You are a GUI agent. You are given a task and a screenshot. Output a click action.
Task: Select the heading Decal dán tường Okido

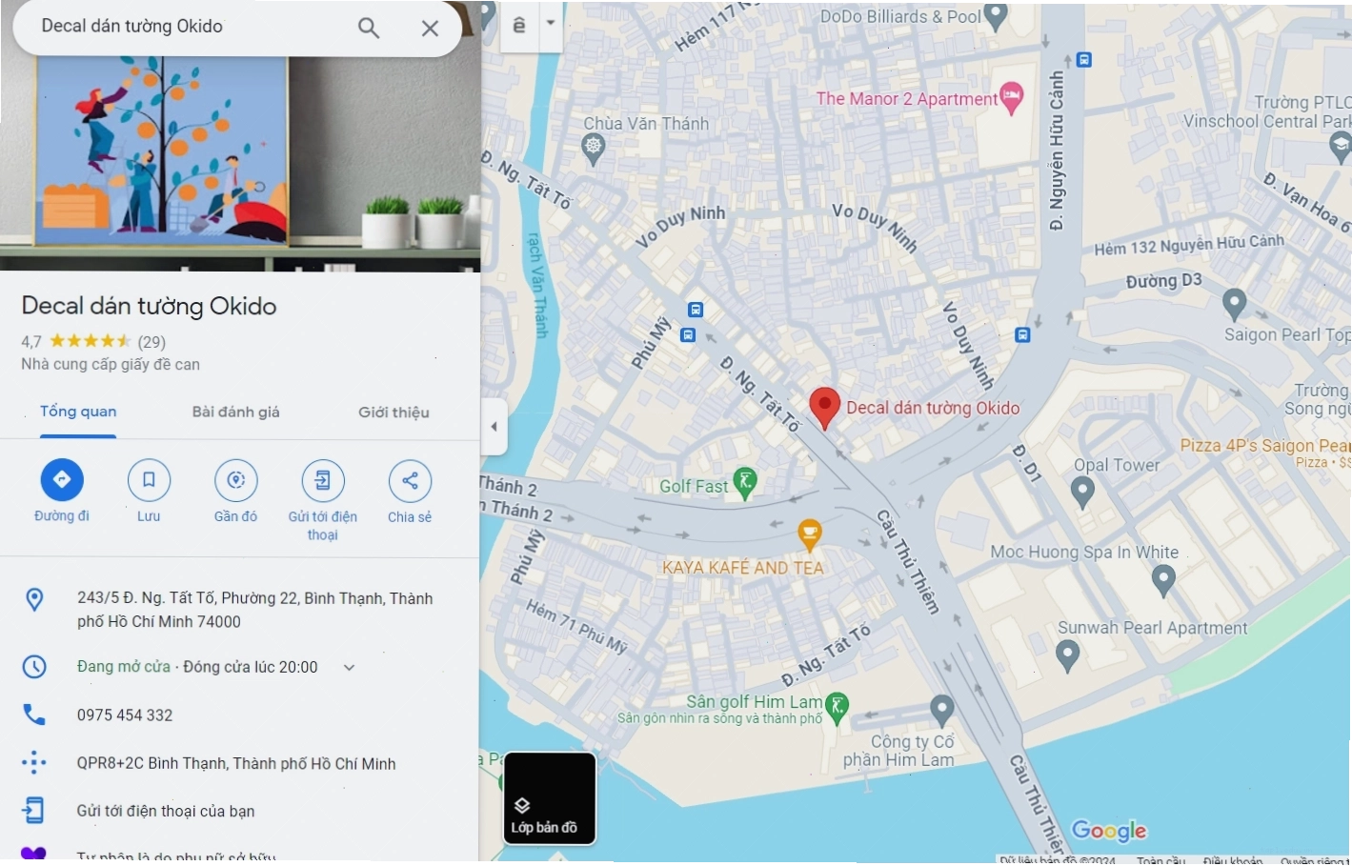click(x=150, y=306)
